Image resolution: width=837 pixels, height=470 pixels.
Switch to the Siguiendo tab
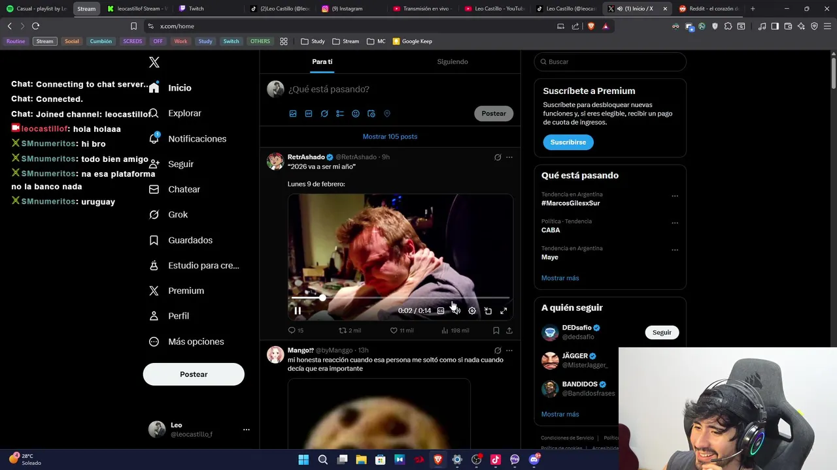[x=453, y=61]
